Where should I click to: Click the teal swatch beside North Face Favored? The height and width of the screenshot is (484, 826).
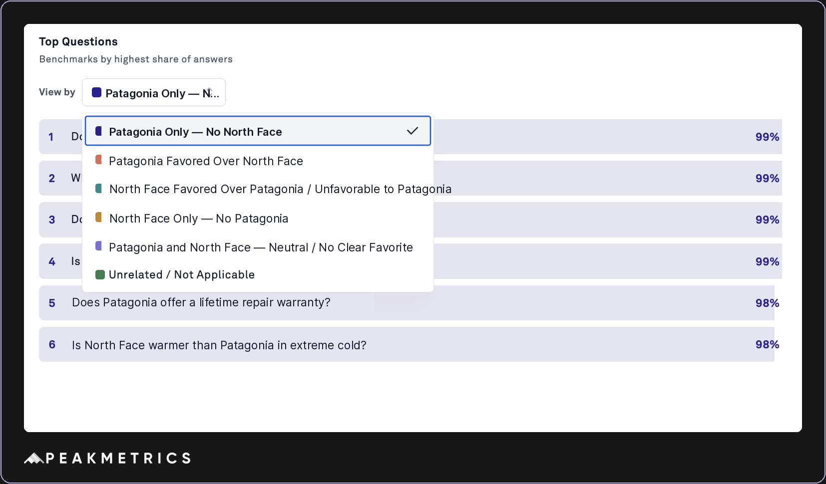tap(98, 188)
